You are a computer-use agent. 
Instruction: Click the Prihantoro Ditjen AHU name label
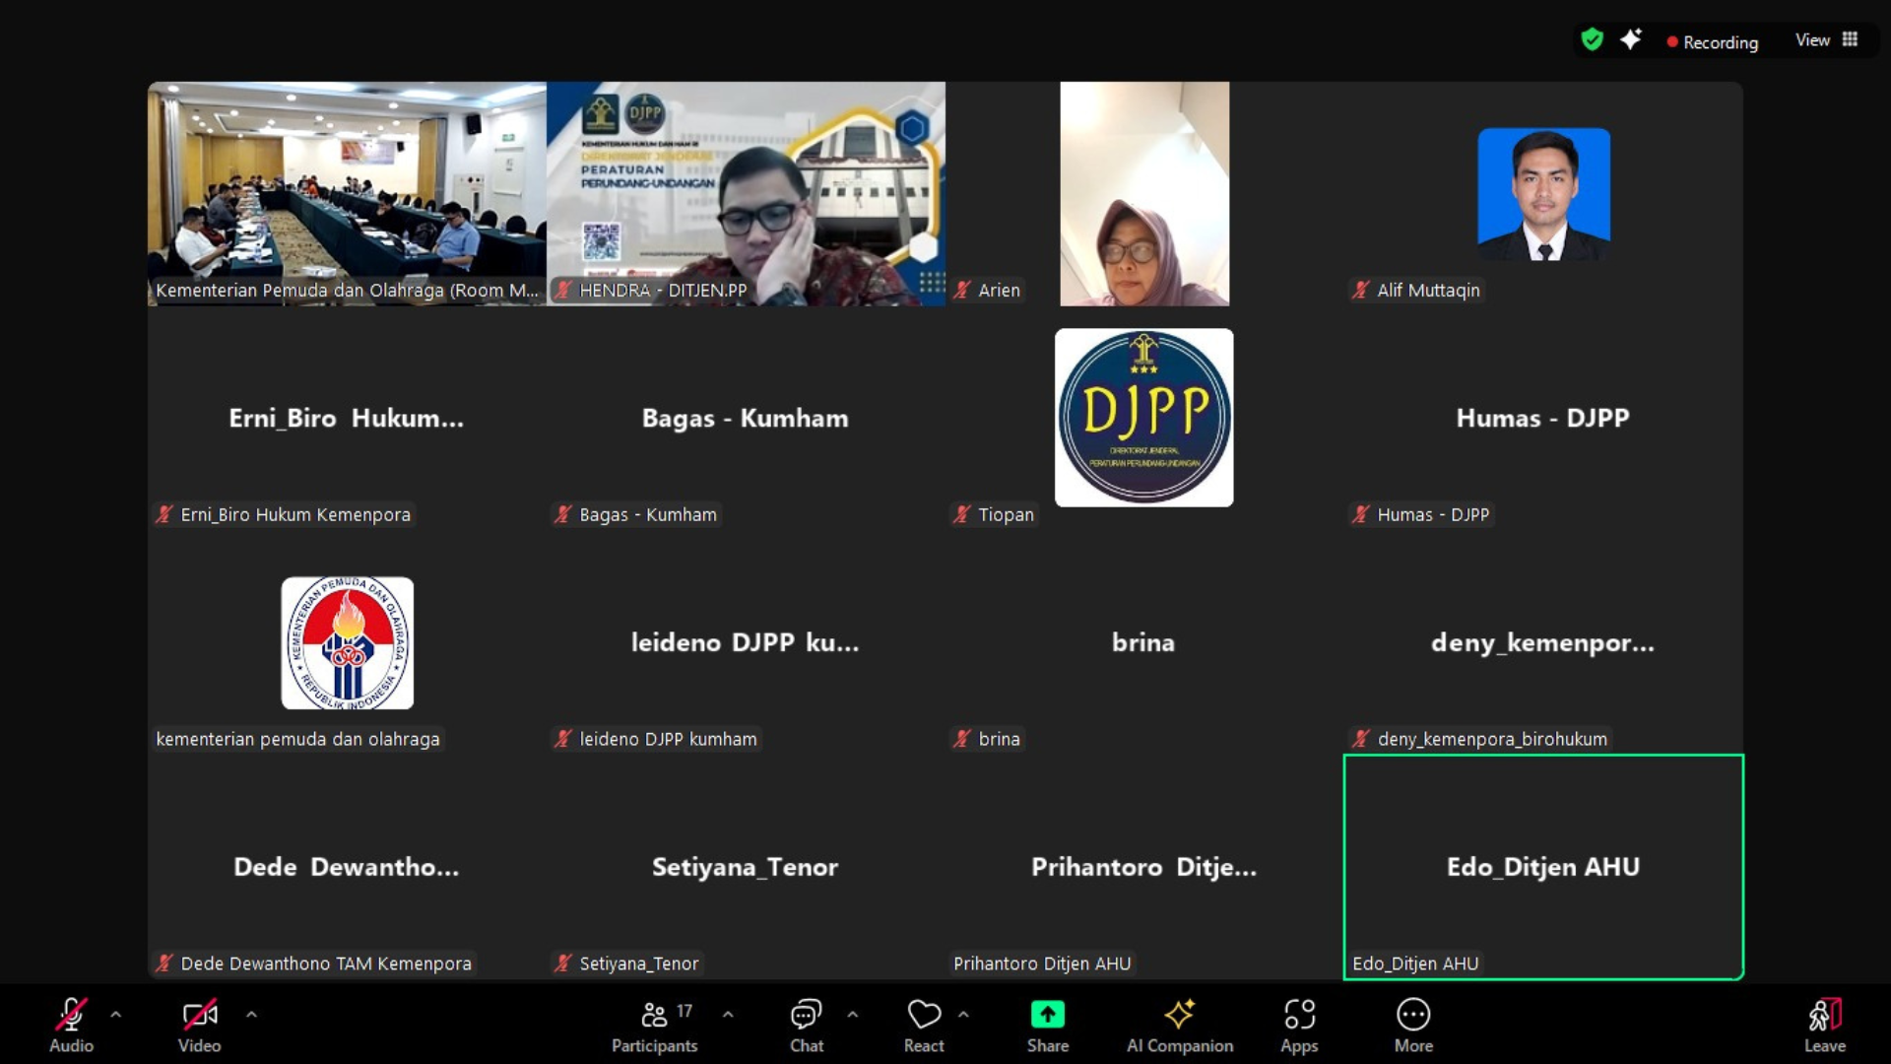click(x=1042, y=964)
